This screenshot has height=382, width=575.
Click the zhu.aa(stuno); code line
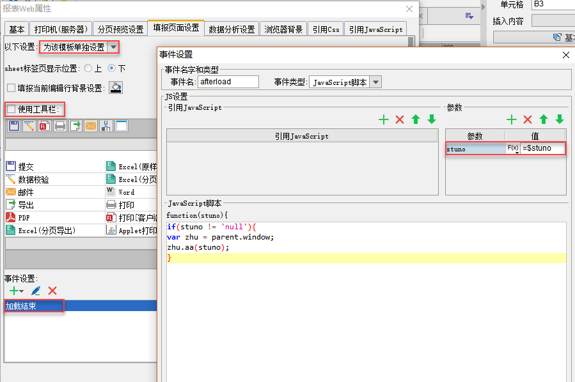click(x=198, y=248)
